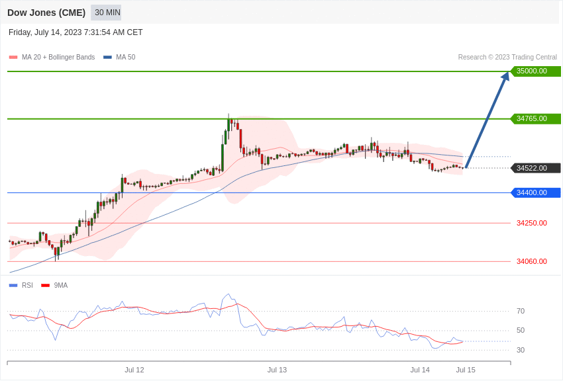This screenshot has width=563, height=381.
Task: Click the Research © 2023 Trading Central credit
Action: [507, 57]
